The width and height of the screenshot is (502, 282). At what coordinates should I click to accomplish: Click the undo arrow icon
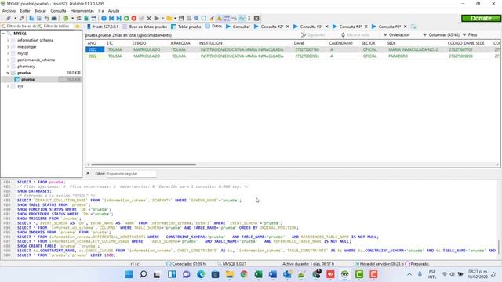point(47,18)
